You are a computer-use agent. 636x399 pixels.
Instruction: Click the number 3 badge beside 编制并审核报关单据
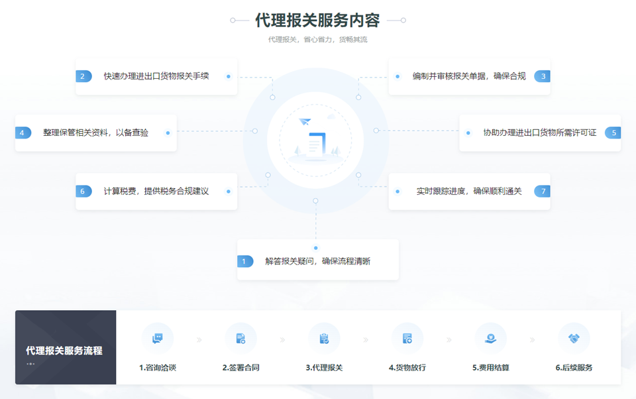pos(542,76)
